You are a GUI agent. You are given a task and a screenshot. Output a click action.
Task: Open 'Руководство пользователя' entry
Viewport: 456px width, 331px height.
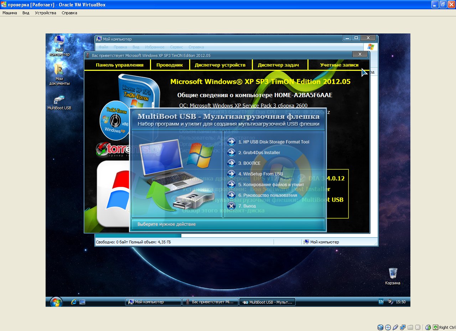(x=268, y=195)
